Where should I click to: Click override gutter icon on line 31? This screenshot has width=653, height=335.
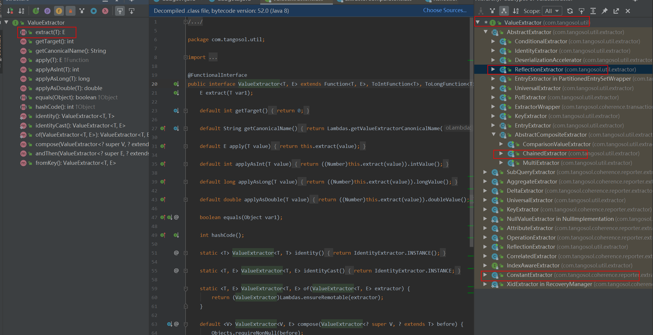coord(163,146)
